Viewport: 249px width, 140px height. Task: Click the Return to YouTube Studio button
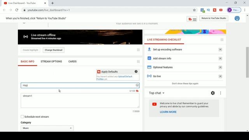pos(214,18)
